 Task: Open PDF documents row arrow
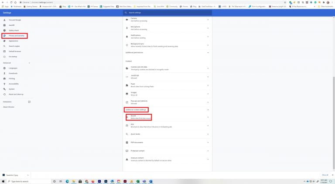[208, 143]
